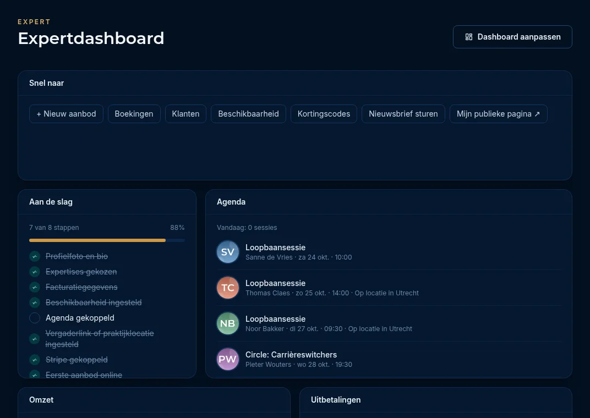Click the PW avatar of Pieter Wouters

pos(228,359)
